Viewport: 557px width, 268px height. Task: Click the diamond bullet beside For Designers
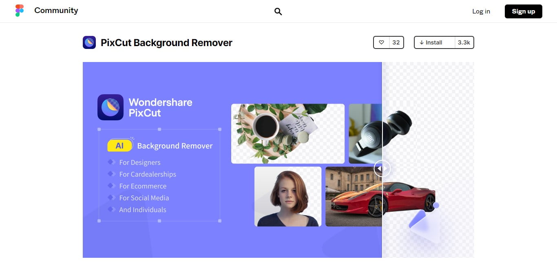click(x=111, y=162)
